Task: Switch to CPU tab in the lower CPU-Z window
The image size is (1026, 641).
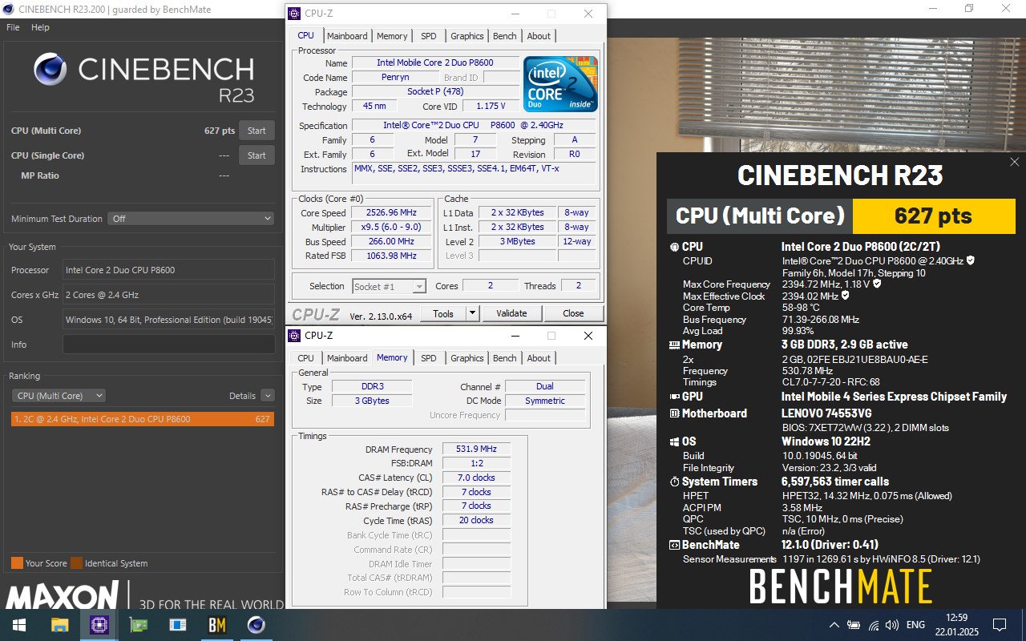Action: (x=305, y=358)
